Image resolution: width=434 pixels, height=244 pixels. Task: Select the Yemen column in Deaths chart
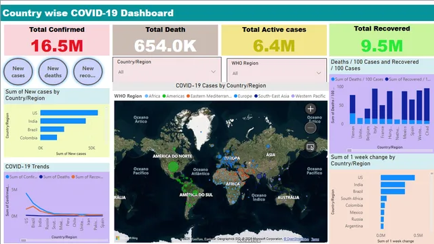point(353,109)
